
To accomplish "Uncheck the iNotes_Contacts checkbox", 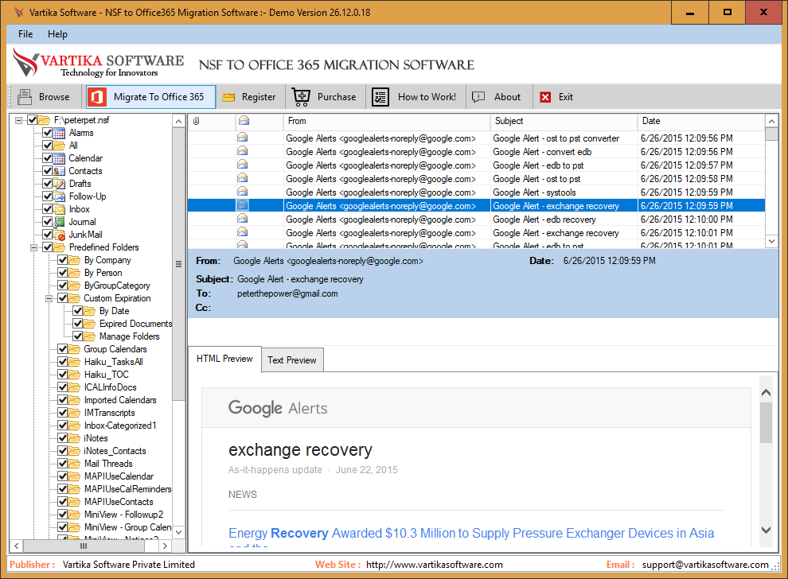I will point(62,451).
